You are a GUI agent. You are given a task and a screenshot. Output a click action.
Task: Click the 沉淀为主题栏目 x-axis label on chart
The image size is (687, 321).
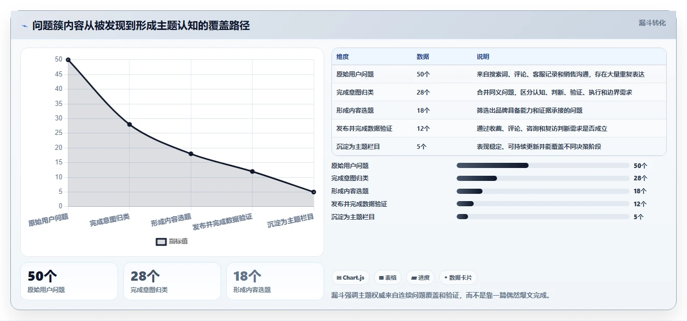[291, 221]
